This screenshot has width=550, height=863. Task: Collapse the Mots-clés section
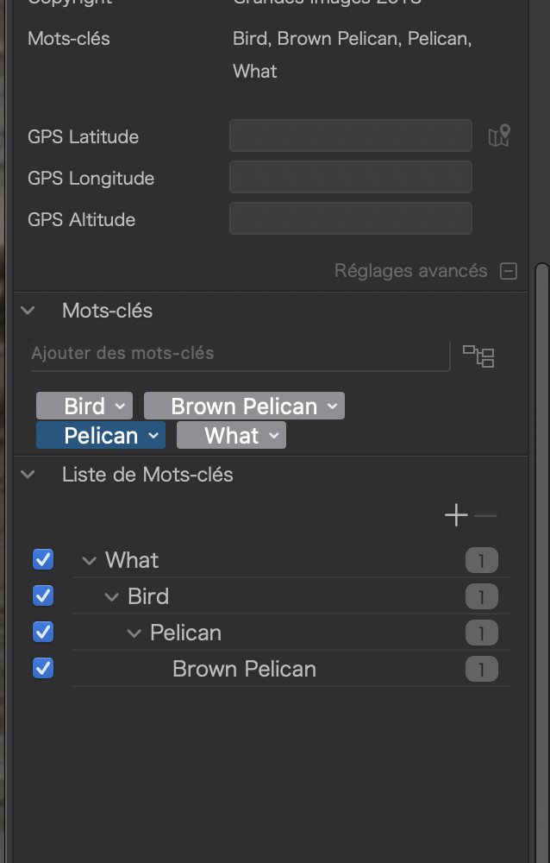[28, 311]
